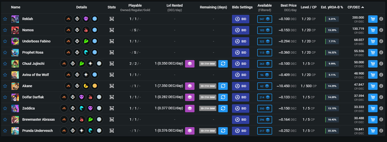Open the purple rented stack icon for Akane

tap(190, 86)
